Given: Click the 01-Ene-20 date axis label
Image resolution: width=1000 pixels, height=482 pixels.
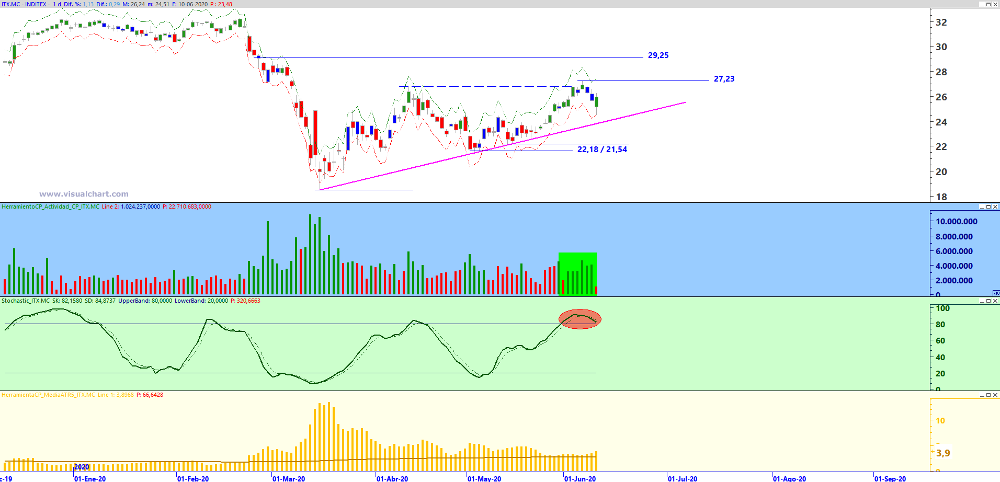Looking at the screenshot, I should click(90, 478).
